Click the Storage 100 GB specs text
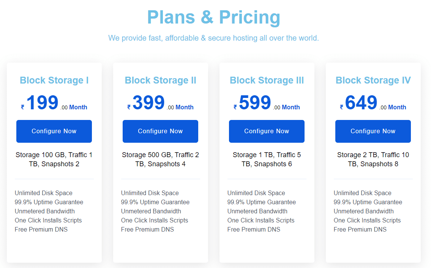This screenshot has height=268, width=431. tap(54, 159)
